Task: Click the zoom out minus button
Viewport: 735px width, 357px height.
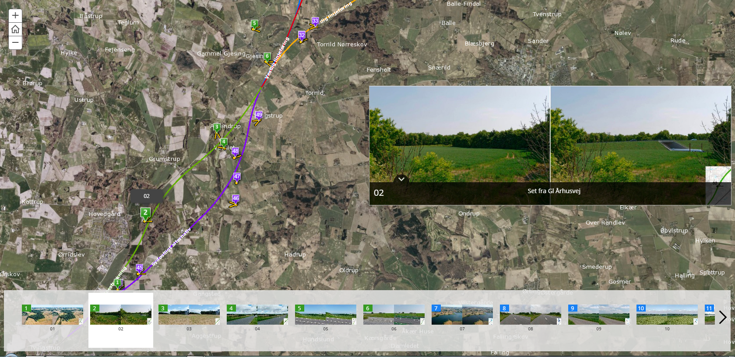Action: pyautogui.click(x=15, y=43)
